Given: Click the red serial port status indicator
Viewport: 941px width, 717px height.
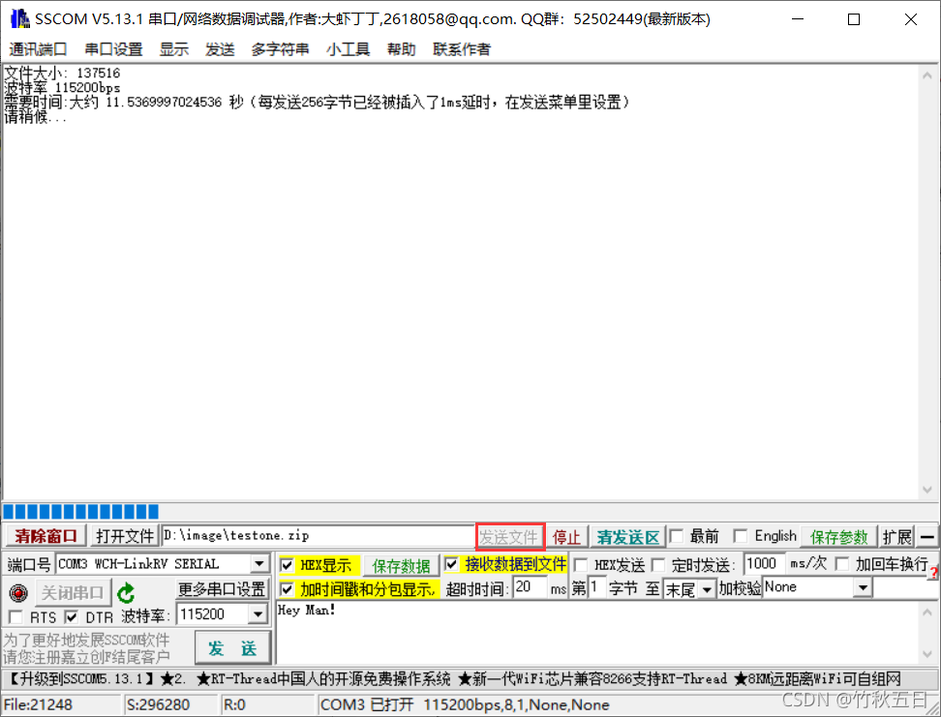Looking at the screenshot, I should coord(17,593).
